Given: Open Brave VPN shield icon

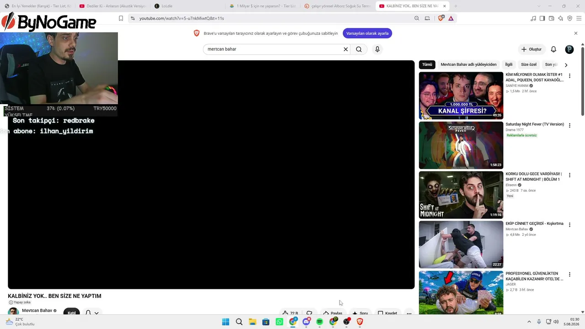Looking at the screenshot, I should 570,18.
